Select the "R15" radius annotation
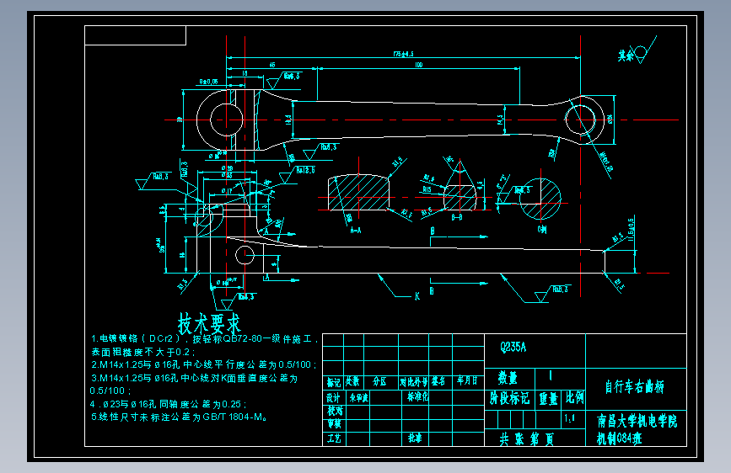731x473 pixels. point(427,189)
